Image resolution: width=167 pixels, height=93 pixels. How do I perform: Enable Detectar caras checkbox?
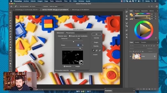click(57, 36)
